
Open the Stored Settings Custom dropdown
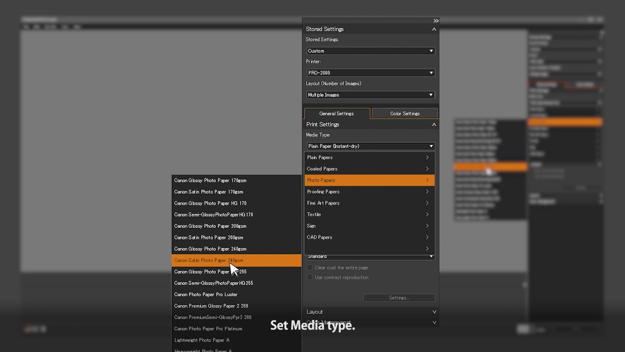point(371,51)
